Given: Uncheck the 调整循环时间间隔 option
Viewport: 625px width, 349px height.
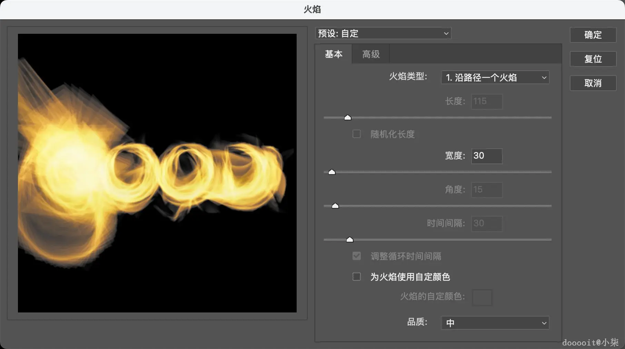Looking at the screenshot, I should [x=356, y=256].
